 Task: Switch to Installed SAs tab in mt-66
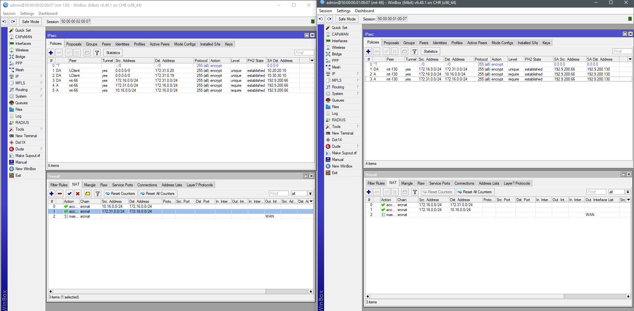[527, 43]
